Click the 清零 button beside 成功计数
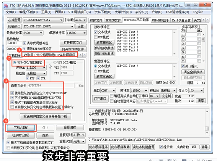Image resolution: width=217 pixels, height=161 pixels. tap(204, 147)
